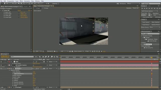Open the Graph Editor in timeline
161x90 pixels.
[x=57, y=57]
